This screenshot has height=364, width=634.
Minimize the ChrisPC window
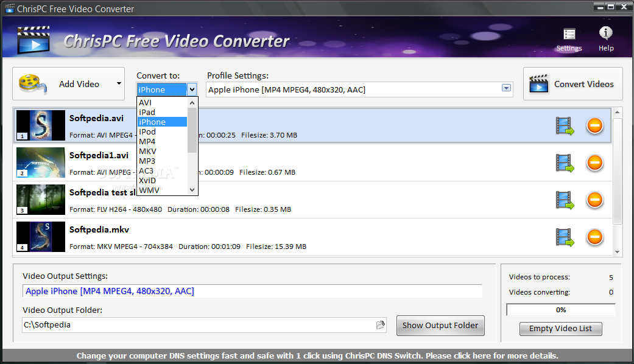pos(600,7)
